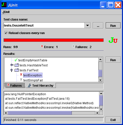The height and width of the screenshot is (125, 123).
Task: Click the Exit button
Action: [113, 120]
